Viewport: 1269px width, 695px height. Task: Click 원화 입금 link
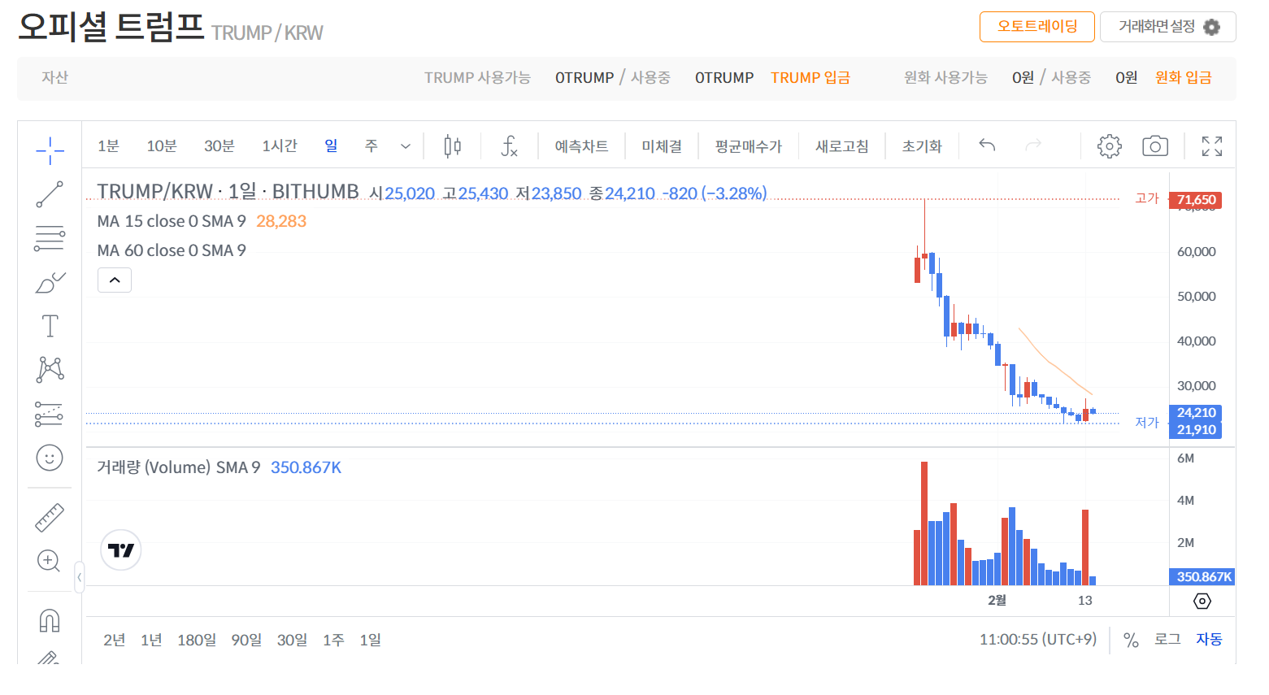(x=1183, y=78)
